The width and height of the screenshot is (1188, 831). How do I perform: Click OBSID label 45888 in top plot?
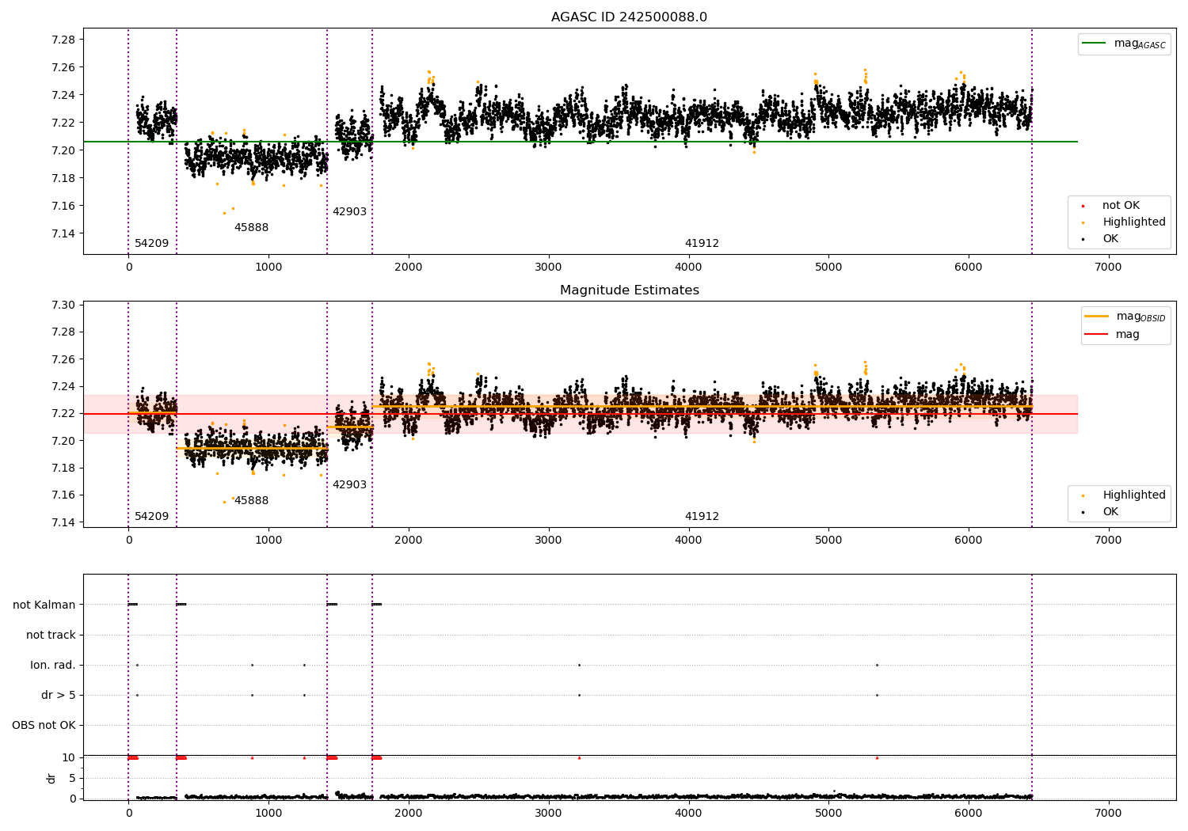tap(251, 228)
